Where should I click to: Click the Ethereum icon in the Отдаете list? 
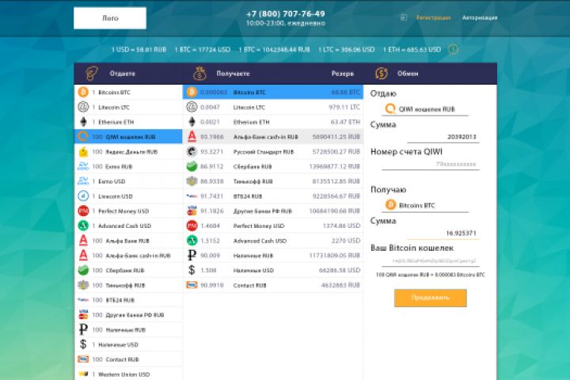83,122
